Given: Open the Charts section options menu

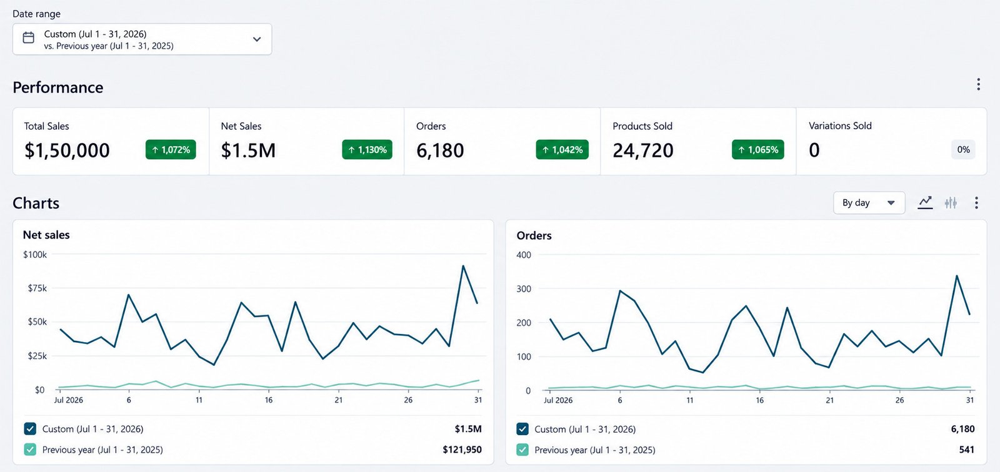Looking at the screenshot, I should click(x=976, y=203).
